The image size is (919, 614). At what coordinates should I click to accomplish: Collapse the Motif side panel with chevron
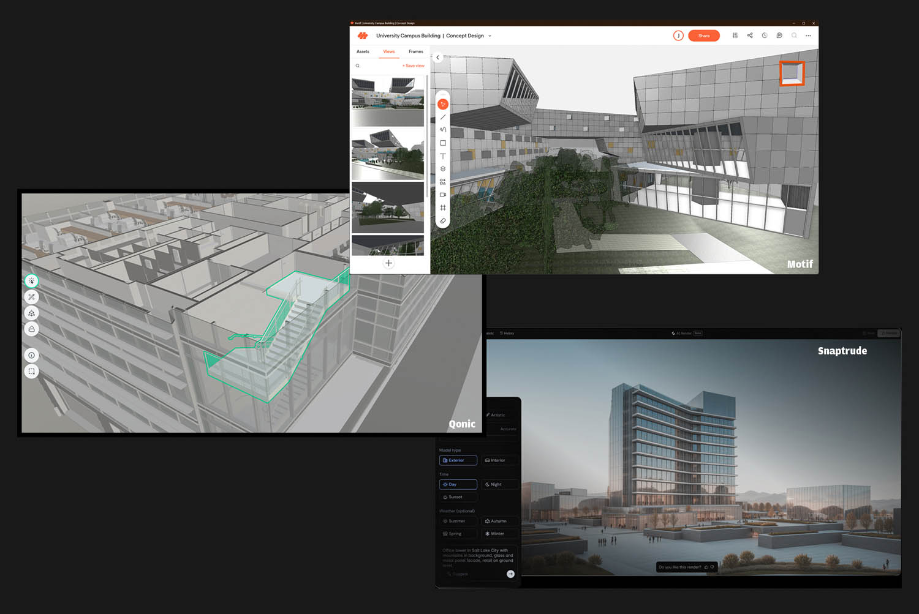click(x=437, y=58)
